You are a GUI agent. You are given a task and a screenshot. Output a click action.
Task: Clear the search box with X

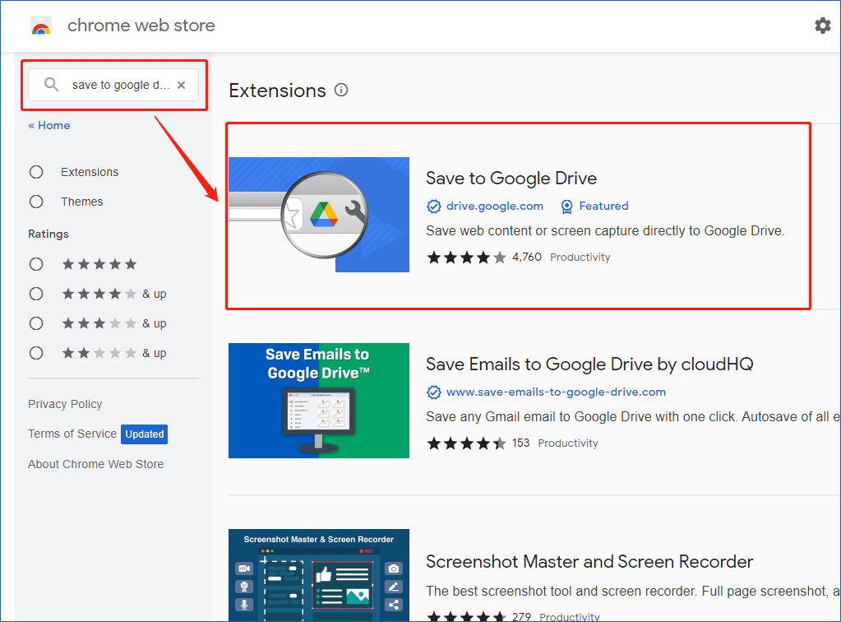[x=182, y=85]
